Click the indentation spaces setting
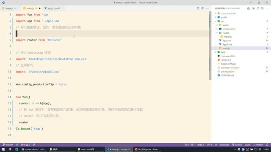 [201, 145]
